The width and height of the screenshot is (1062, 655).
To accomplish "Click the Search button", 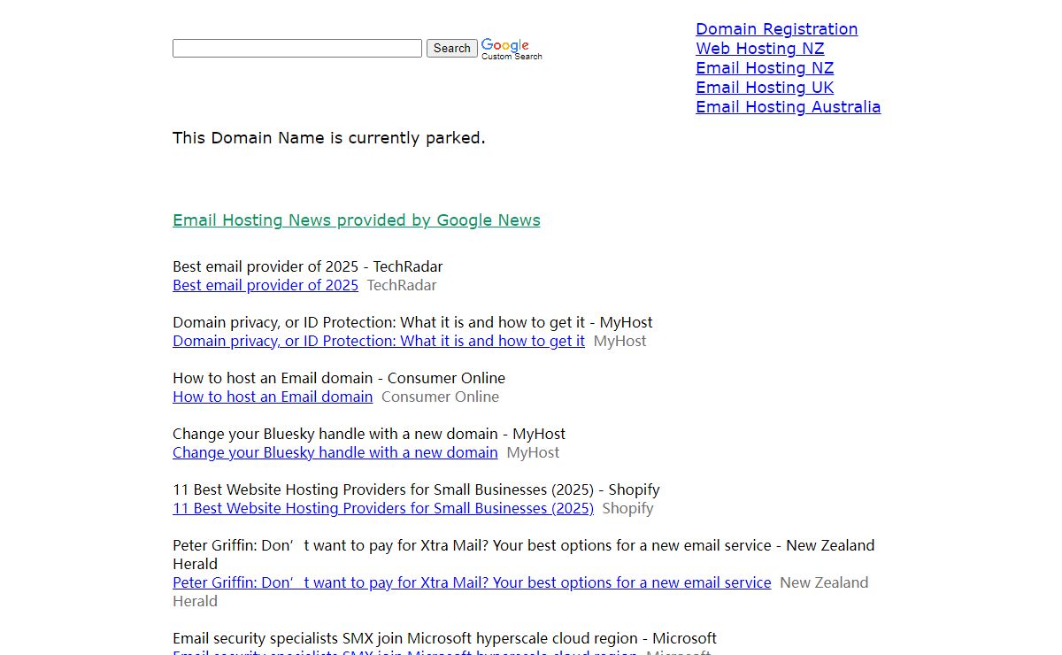I will point(452,49).
